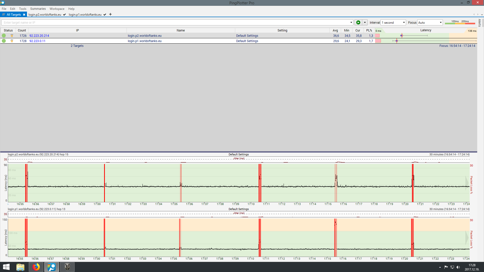Open the File menu
The width and height of the screenshot is (484, 272).
pyautogui.click(x=4, y=9)
